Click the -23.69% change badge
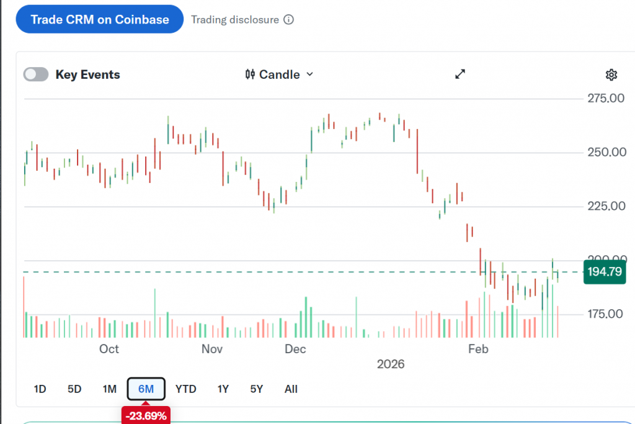635x424 pixels. 146,416
